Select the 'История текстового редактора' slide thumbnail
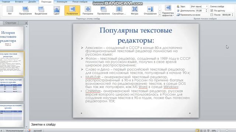The image size is (236, 132). pos(12,38)
